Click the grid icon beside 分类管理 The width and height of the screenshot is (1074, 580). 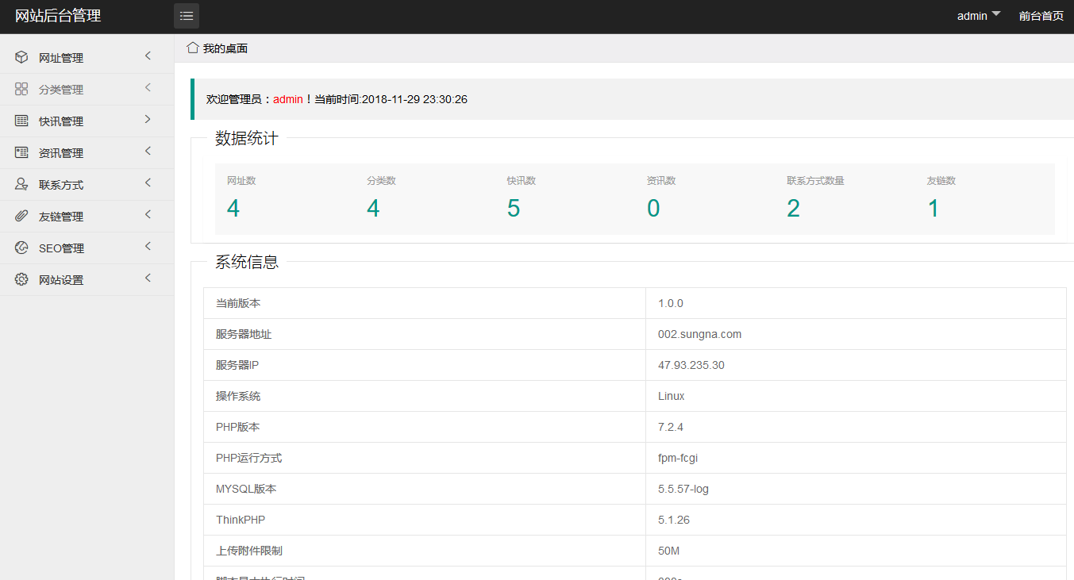[21, 89]
